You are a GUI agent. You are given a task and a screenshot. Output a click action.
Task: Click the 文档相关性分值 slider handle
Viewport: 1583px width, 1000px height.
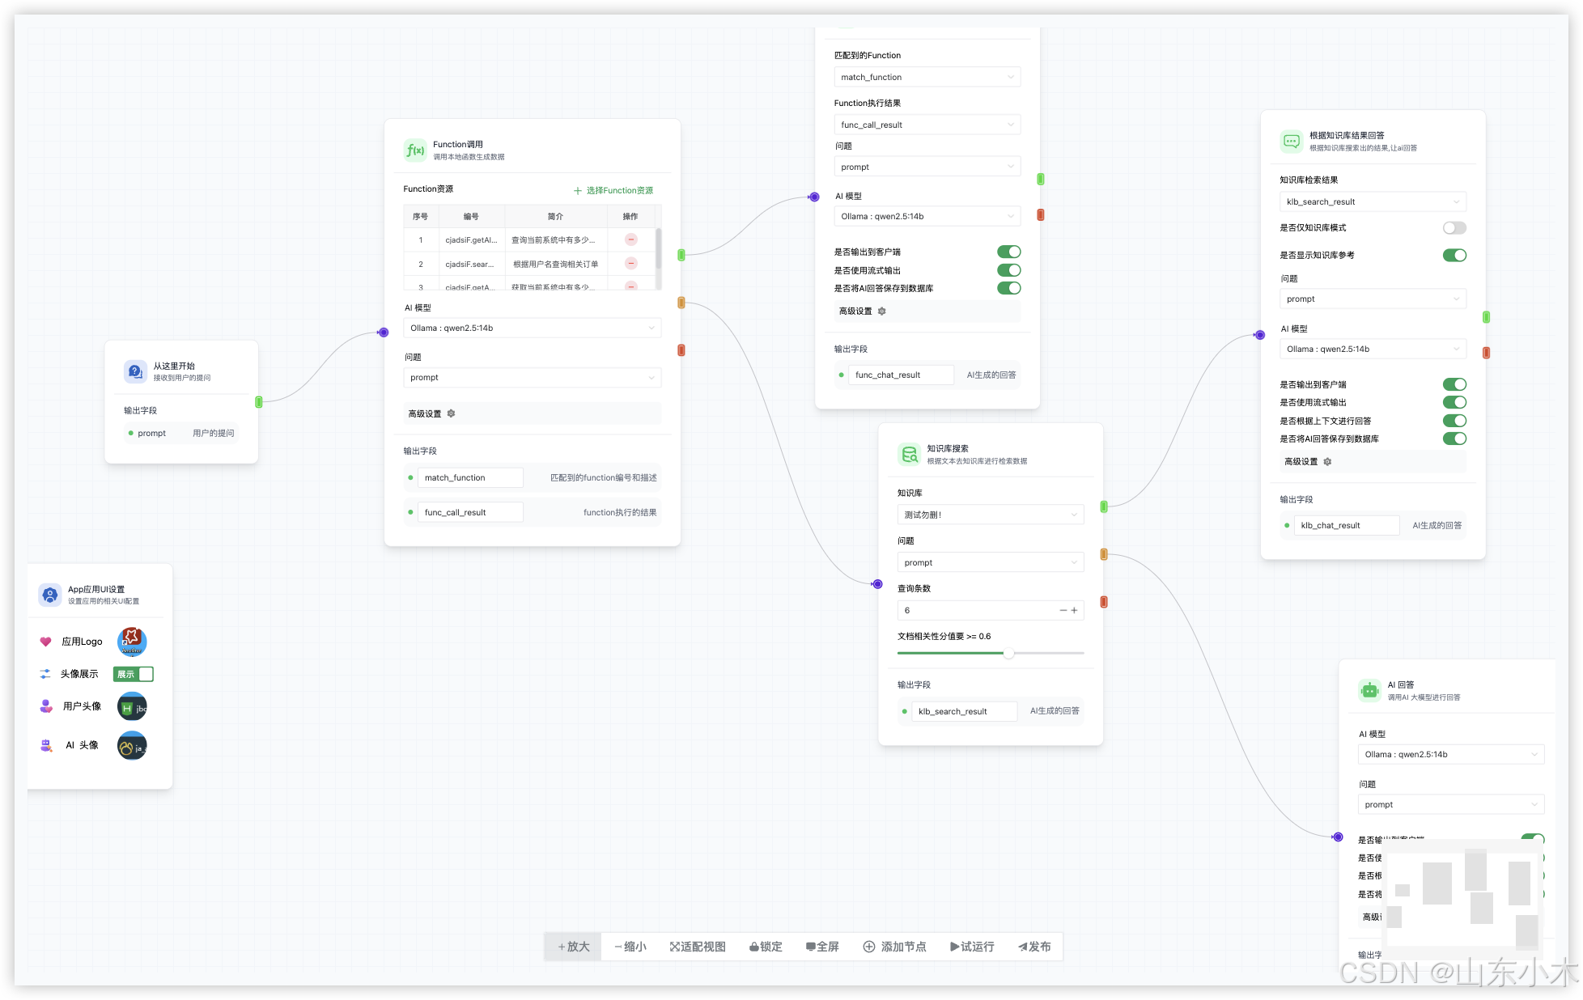(x=1008, y=653)
